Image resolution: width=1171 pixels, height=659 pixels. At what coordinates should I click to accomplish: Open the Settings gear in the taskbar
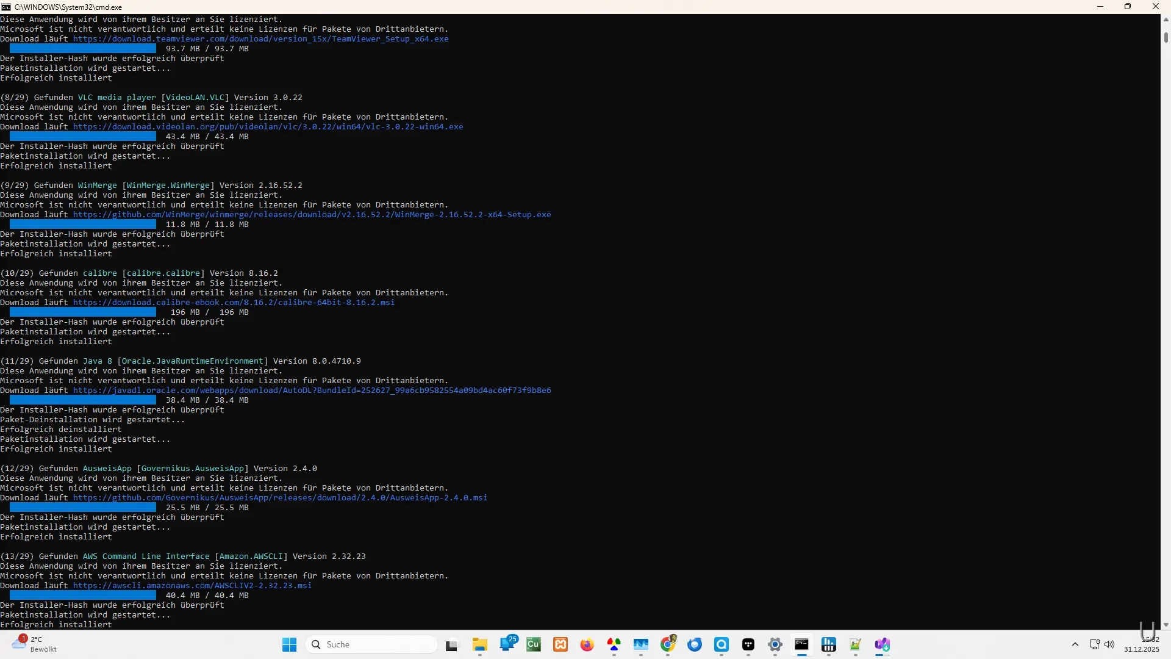pyautogui.click(x=775, y=644)
